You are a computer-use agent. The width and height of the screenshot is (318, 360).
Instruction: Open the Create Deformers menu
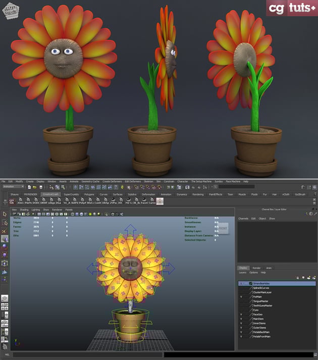pyautogui.click(x=112, y=181)
